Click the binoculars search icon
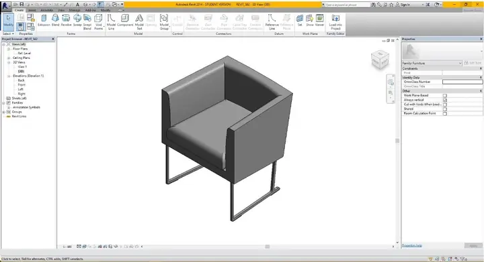Screen dimensions: 484x262 (x=374, y=5)
